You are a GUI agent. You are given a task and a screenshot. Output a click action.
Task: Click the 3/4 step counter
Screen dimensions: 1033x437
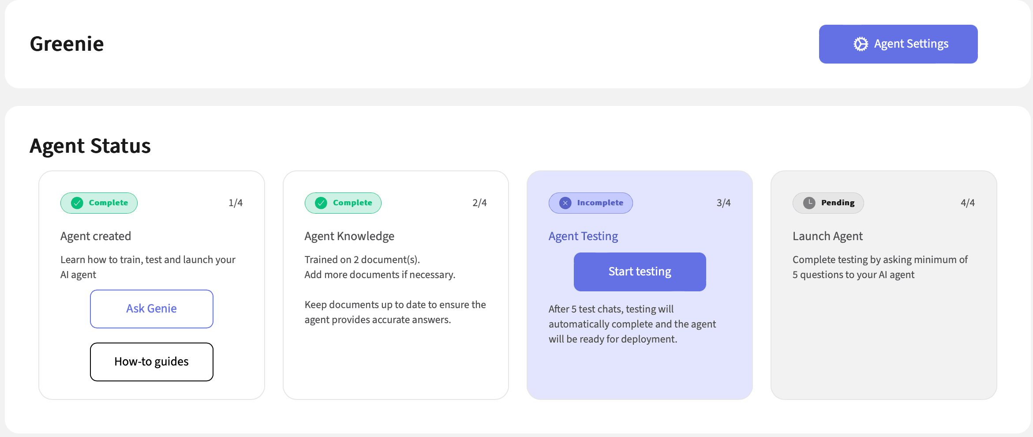click(723, 203)
